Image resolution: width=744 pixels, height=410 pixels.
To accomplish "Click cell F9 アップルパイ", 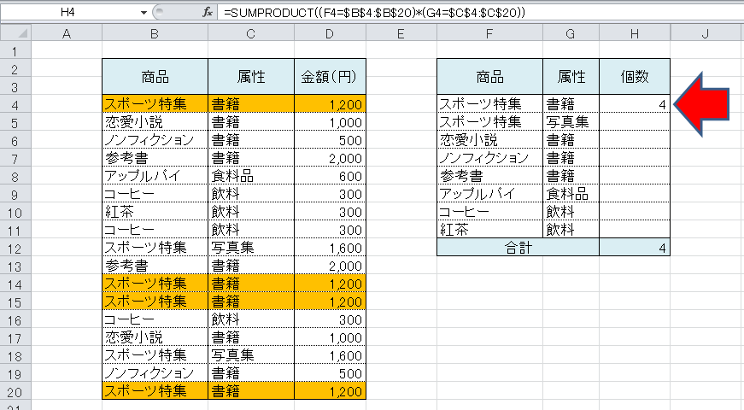I will coord(489,194).
